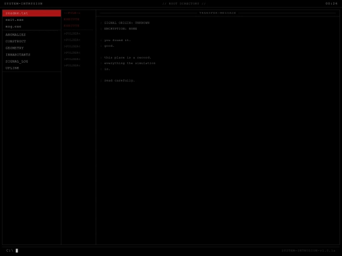Screen dimensions: 342x256
Task: Click the 'everything the simulation' line
Action: 130,63
